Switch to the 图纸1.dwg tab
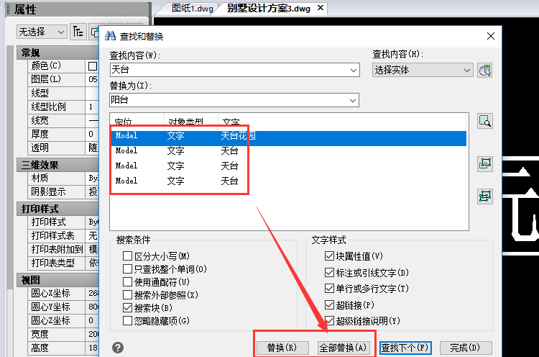This screenshot has width=539, height=357. pos(192,8)
